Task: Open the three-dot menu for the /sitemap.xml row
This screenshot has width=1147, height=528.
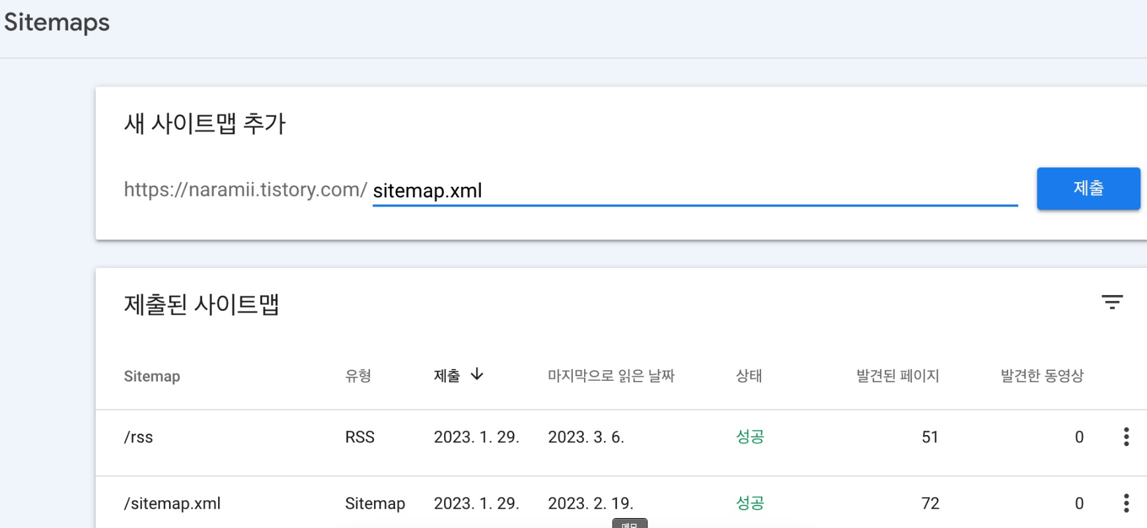Action: point(1126,504)
